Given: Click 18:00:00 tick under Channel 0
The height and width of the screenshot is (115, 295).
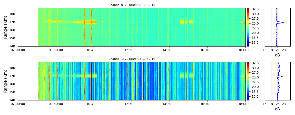Looking at the screenshot, I should point(245,50).
